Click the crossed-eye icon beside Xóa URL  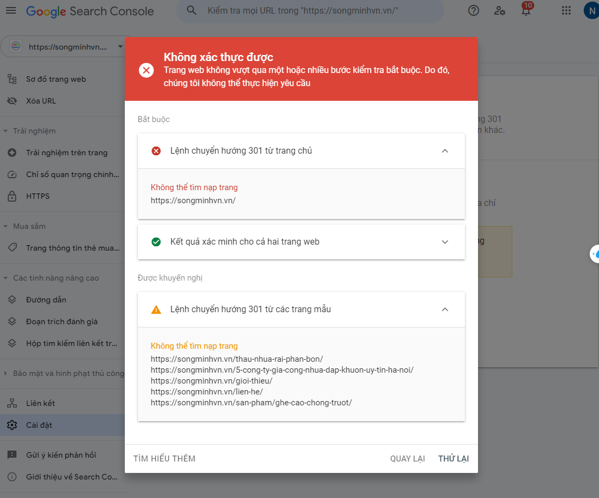pyautogui.click(x=12, y=101)
